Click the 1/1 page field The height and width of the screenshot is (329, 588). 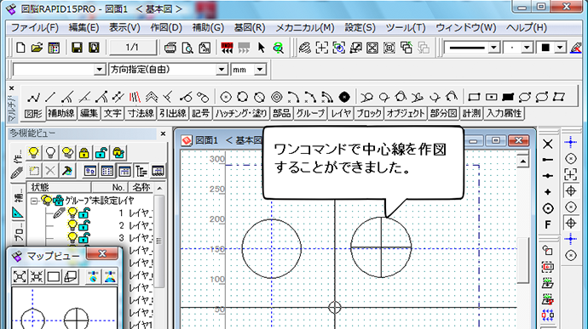click(x=132, y=48)
